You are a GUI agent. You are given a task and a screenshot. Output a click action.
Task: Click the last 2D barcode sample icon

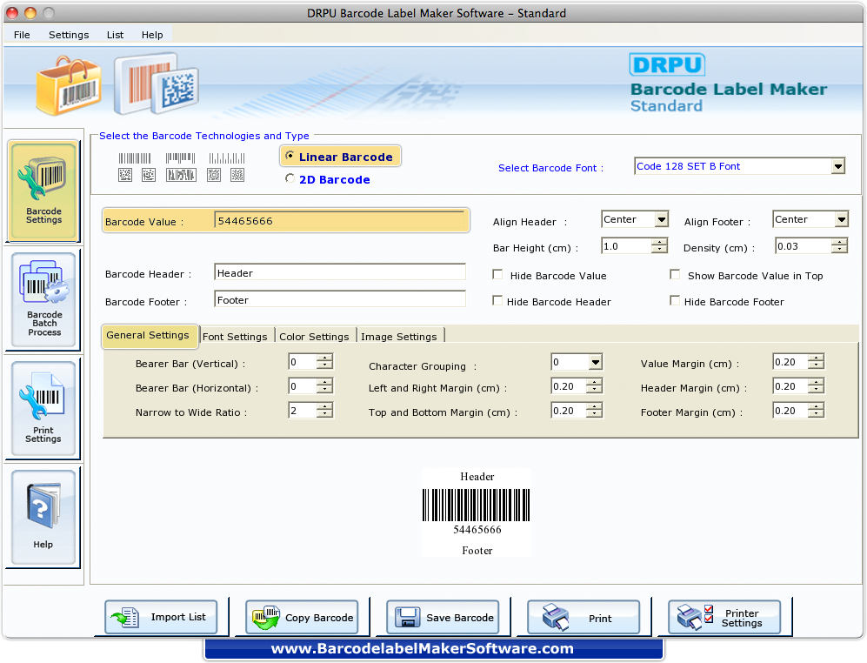coord(237,176)
